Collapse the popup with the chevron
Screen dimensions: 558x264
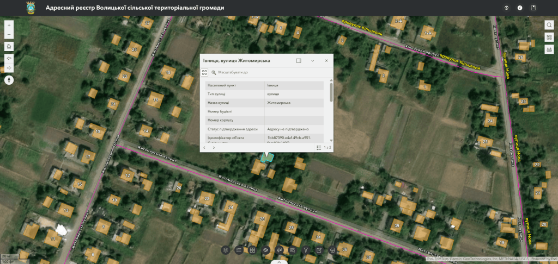pos(312,61)
